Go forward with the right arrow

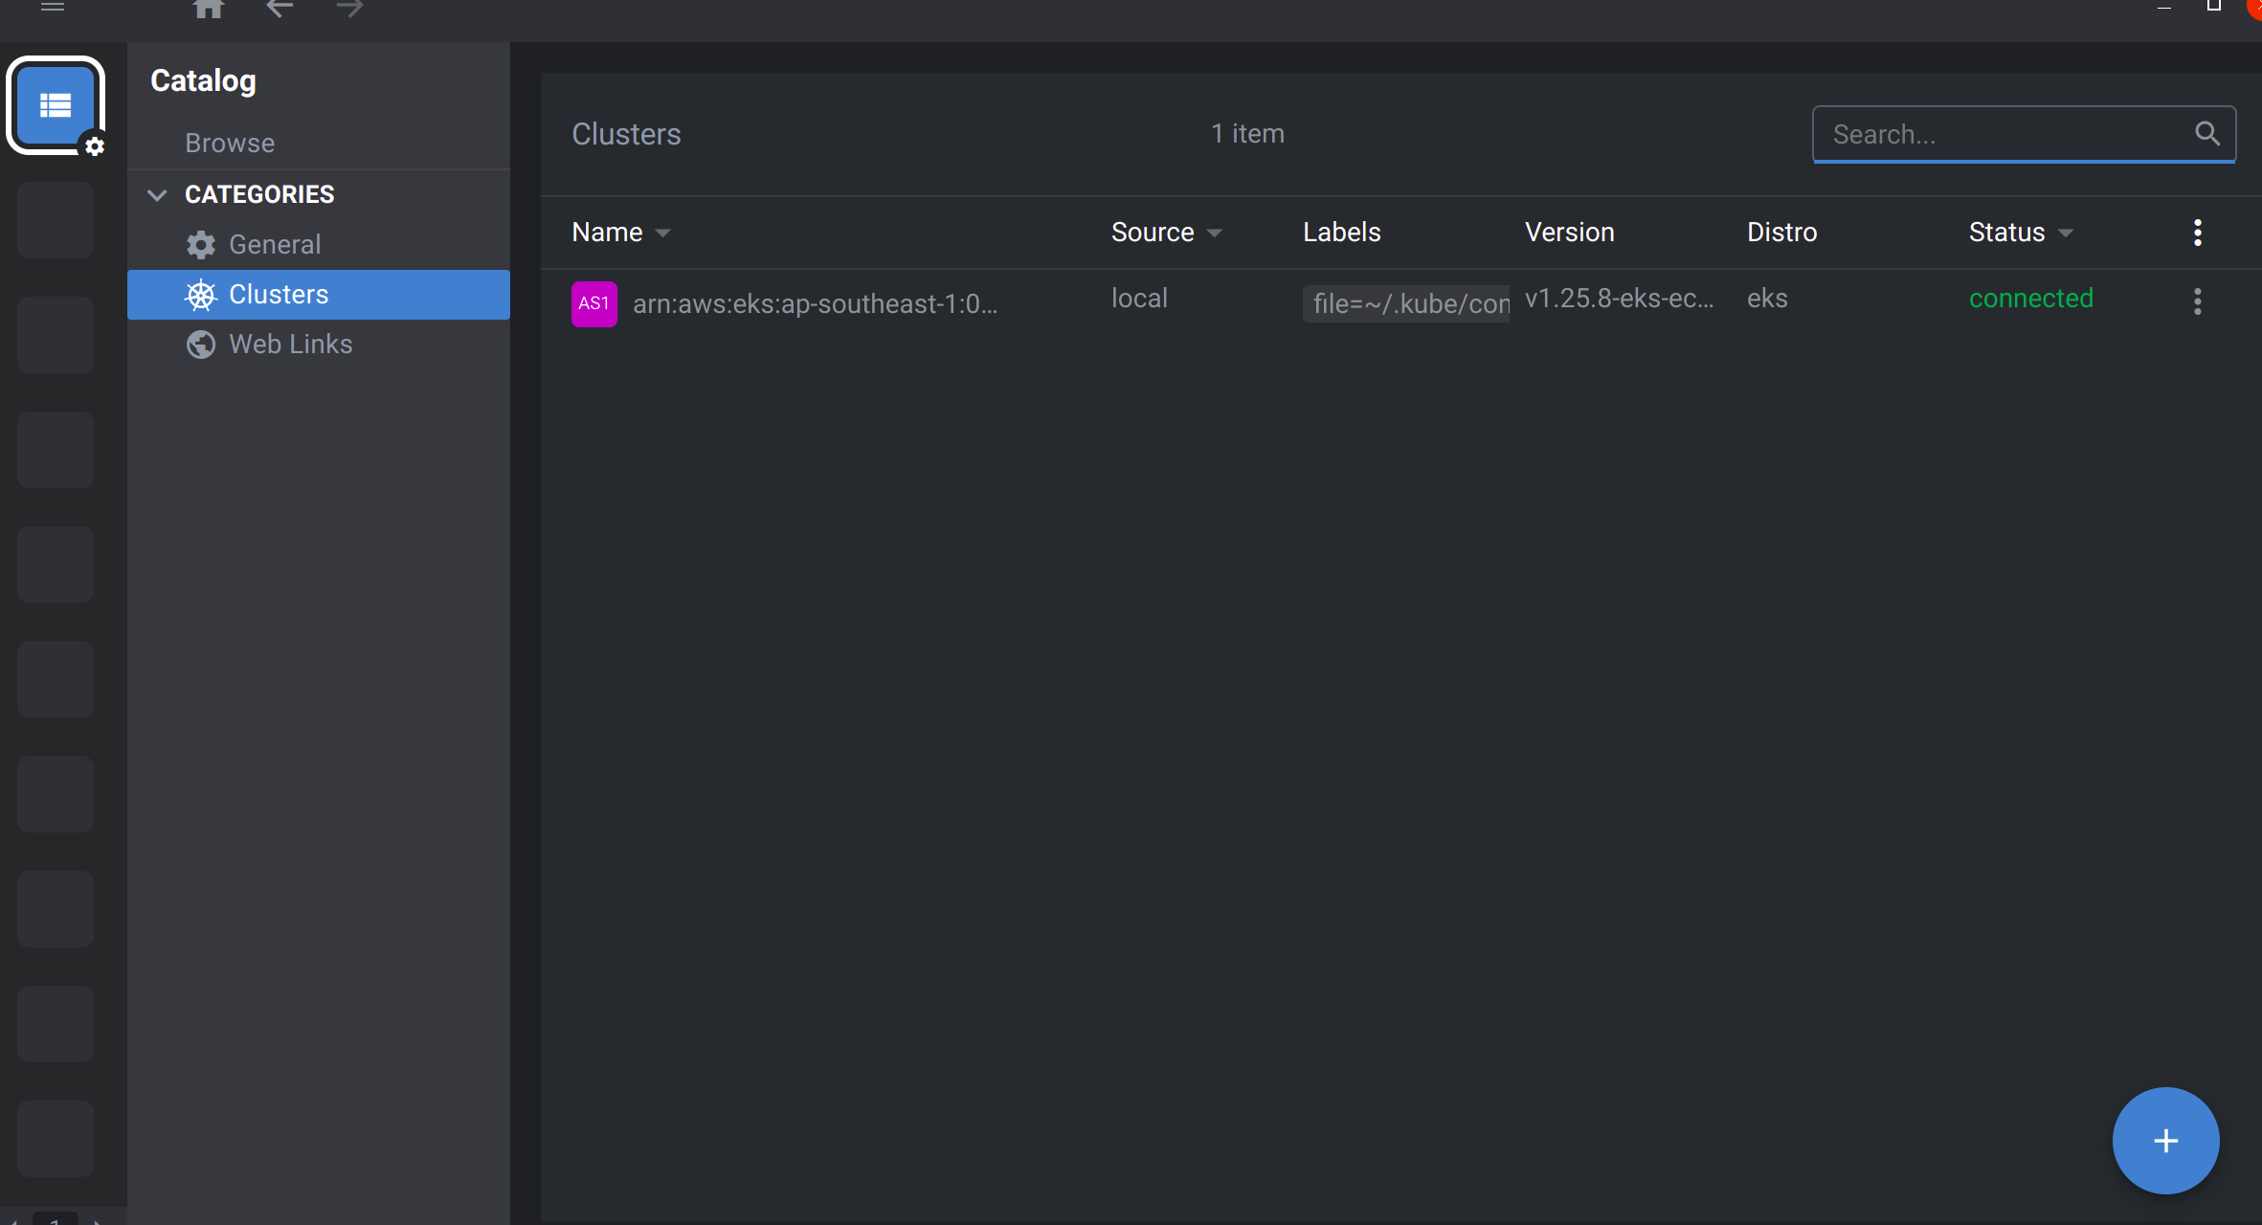click(349, 9)
